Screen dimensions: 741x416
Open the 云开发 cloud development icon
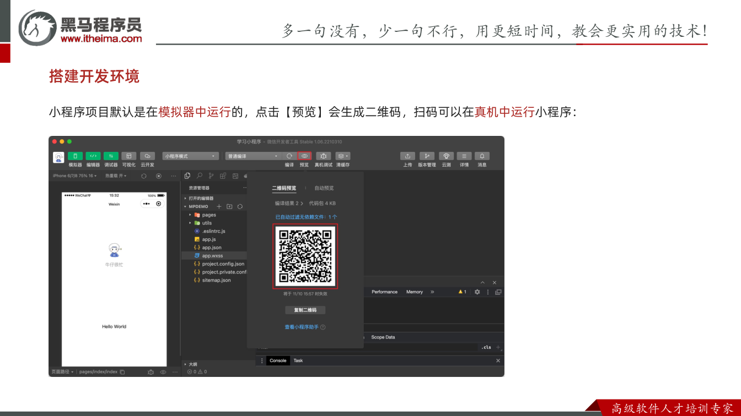pyautogui.click(x=147, y=156)
